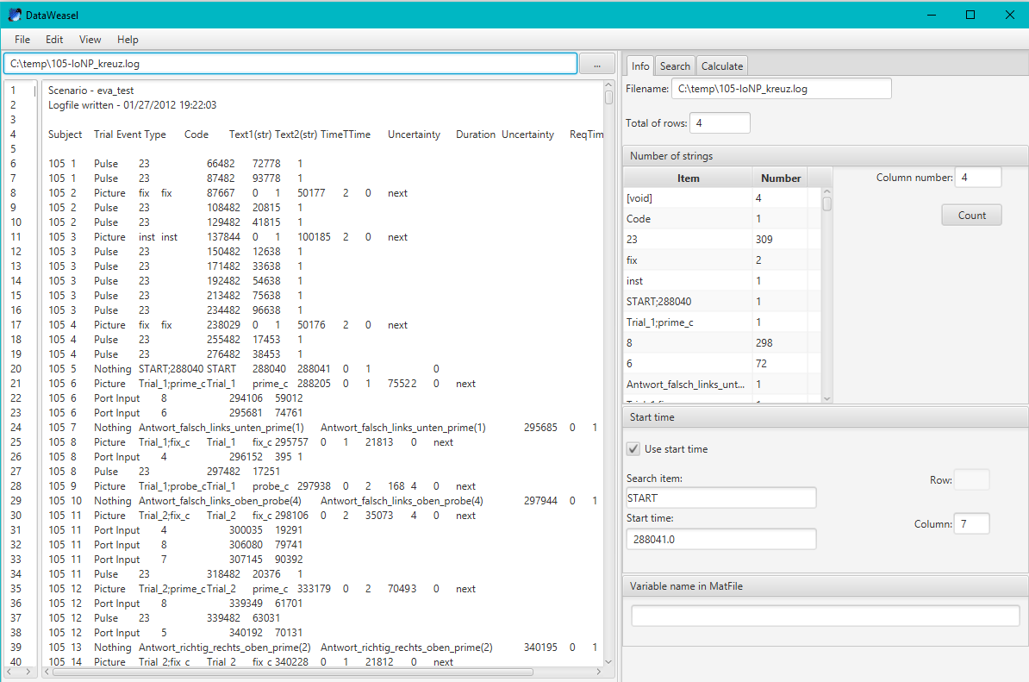Click the log line with START;288040 START
Viewport: 1029px width, 682px height.
(x=244, y=369)
